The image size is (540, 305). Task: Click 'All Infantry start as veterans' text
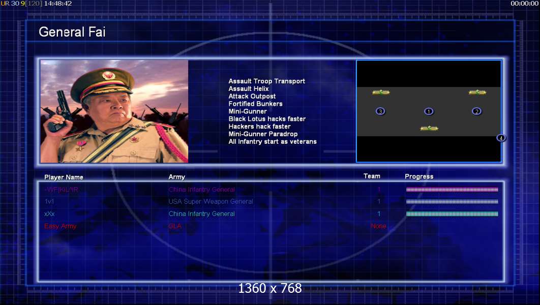pyautogui.click(x=273, y=142)
